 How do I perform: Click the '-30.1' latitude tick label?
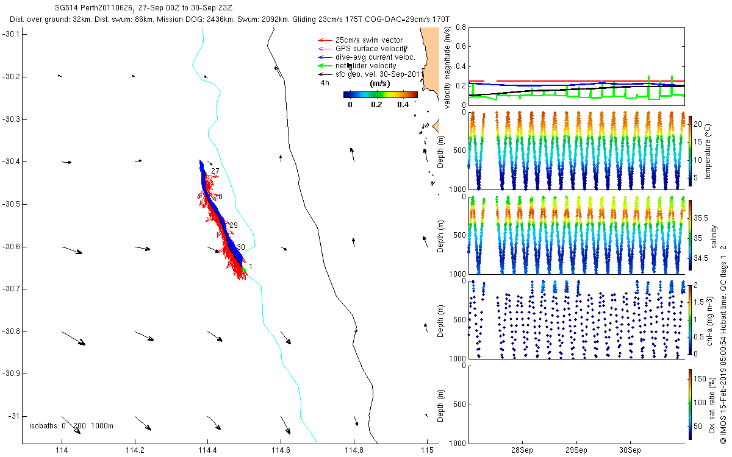(11, 34)
